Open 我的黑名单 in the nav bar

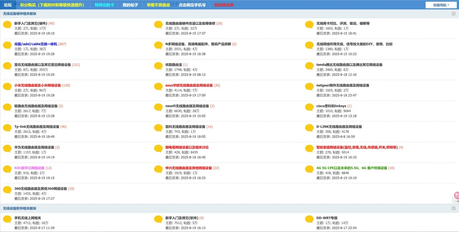(x=224, y=5)
